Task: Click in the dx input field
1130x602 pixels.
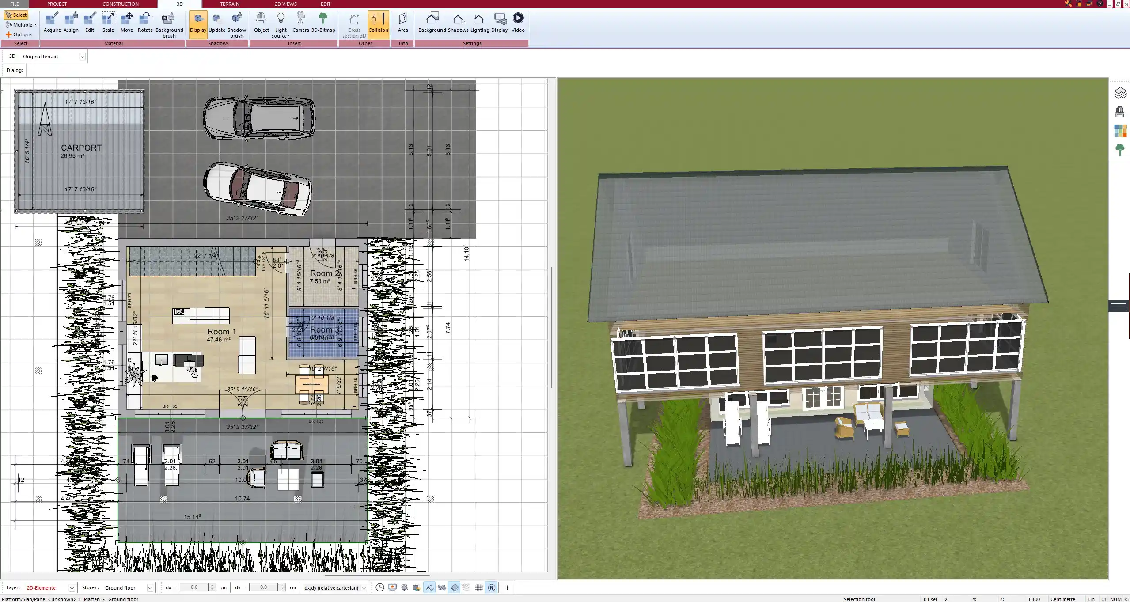Action: (x=194, y=587)
